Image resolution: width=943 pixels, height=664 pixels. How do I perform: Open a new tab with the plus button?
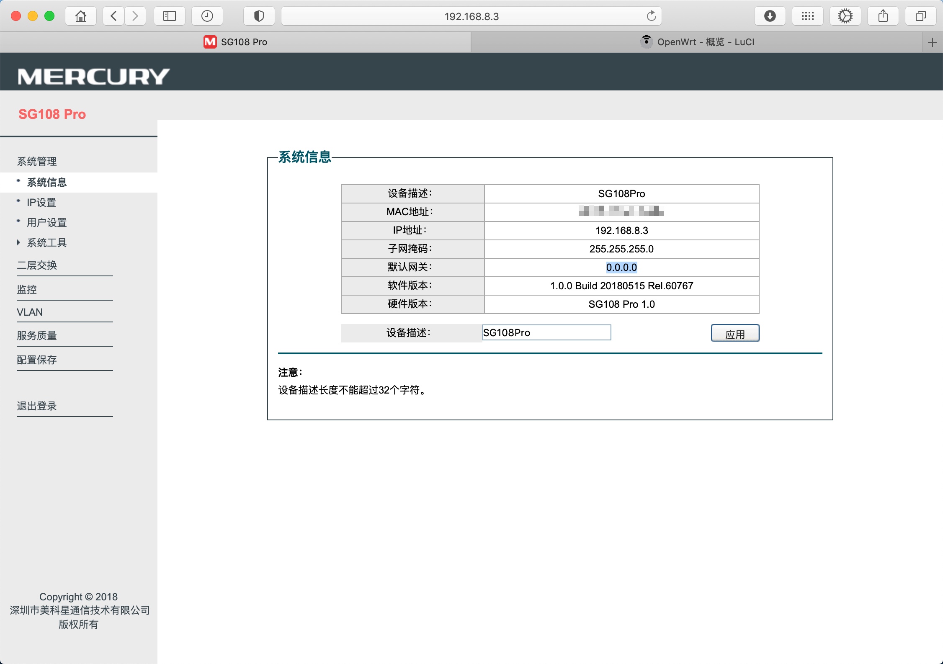933,42
